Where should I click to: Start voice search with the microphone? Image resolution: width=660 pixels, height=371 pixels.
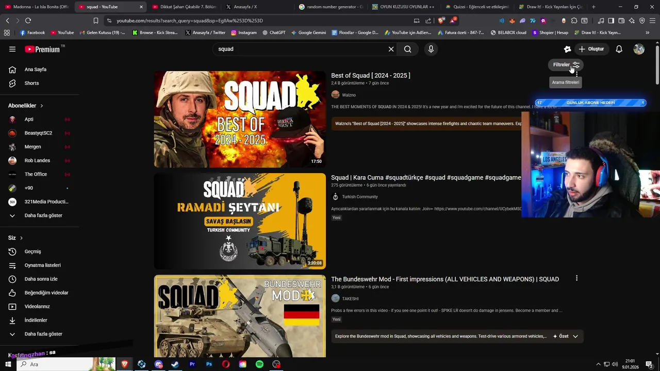[431, 49]
